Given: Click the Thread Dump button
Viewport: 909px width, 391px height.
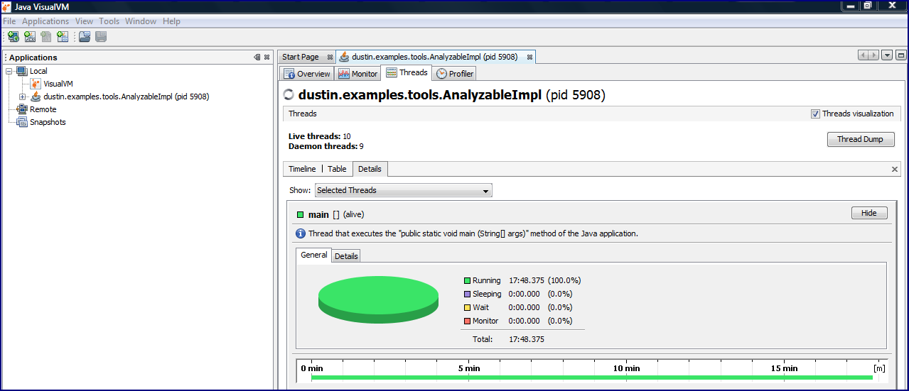Looking at the screenshot, I should tap(860, 139).
